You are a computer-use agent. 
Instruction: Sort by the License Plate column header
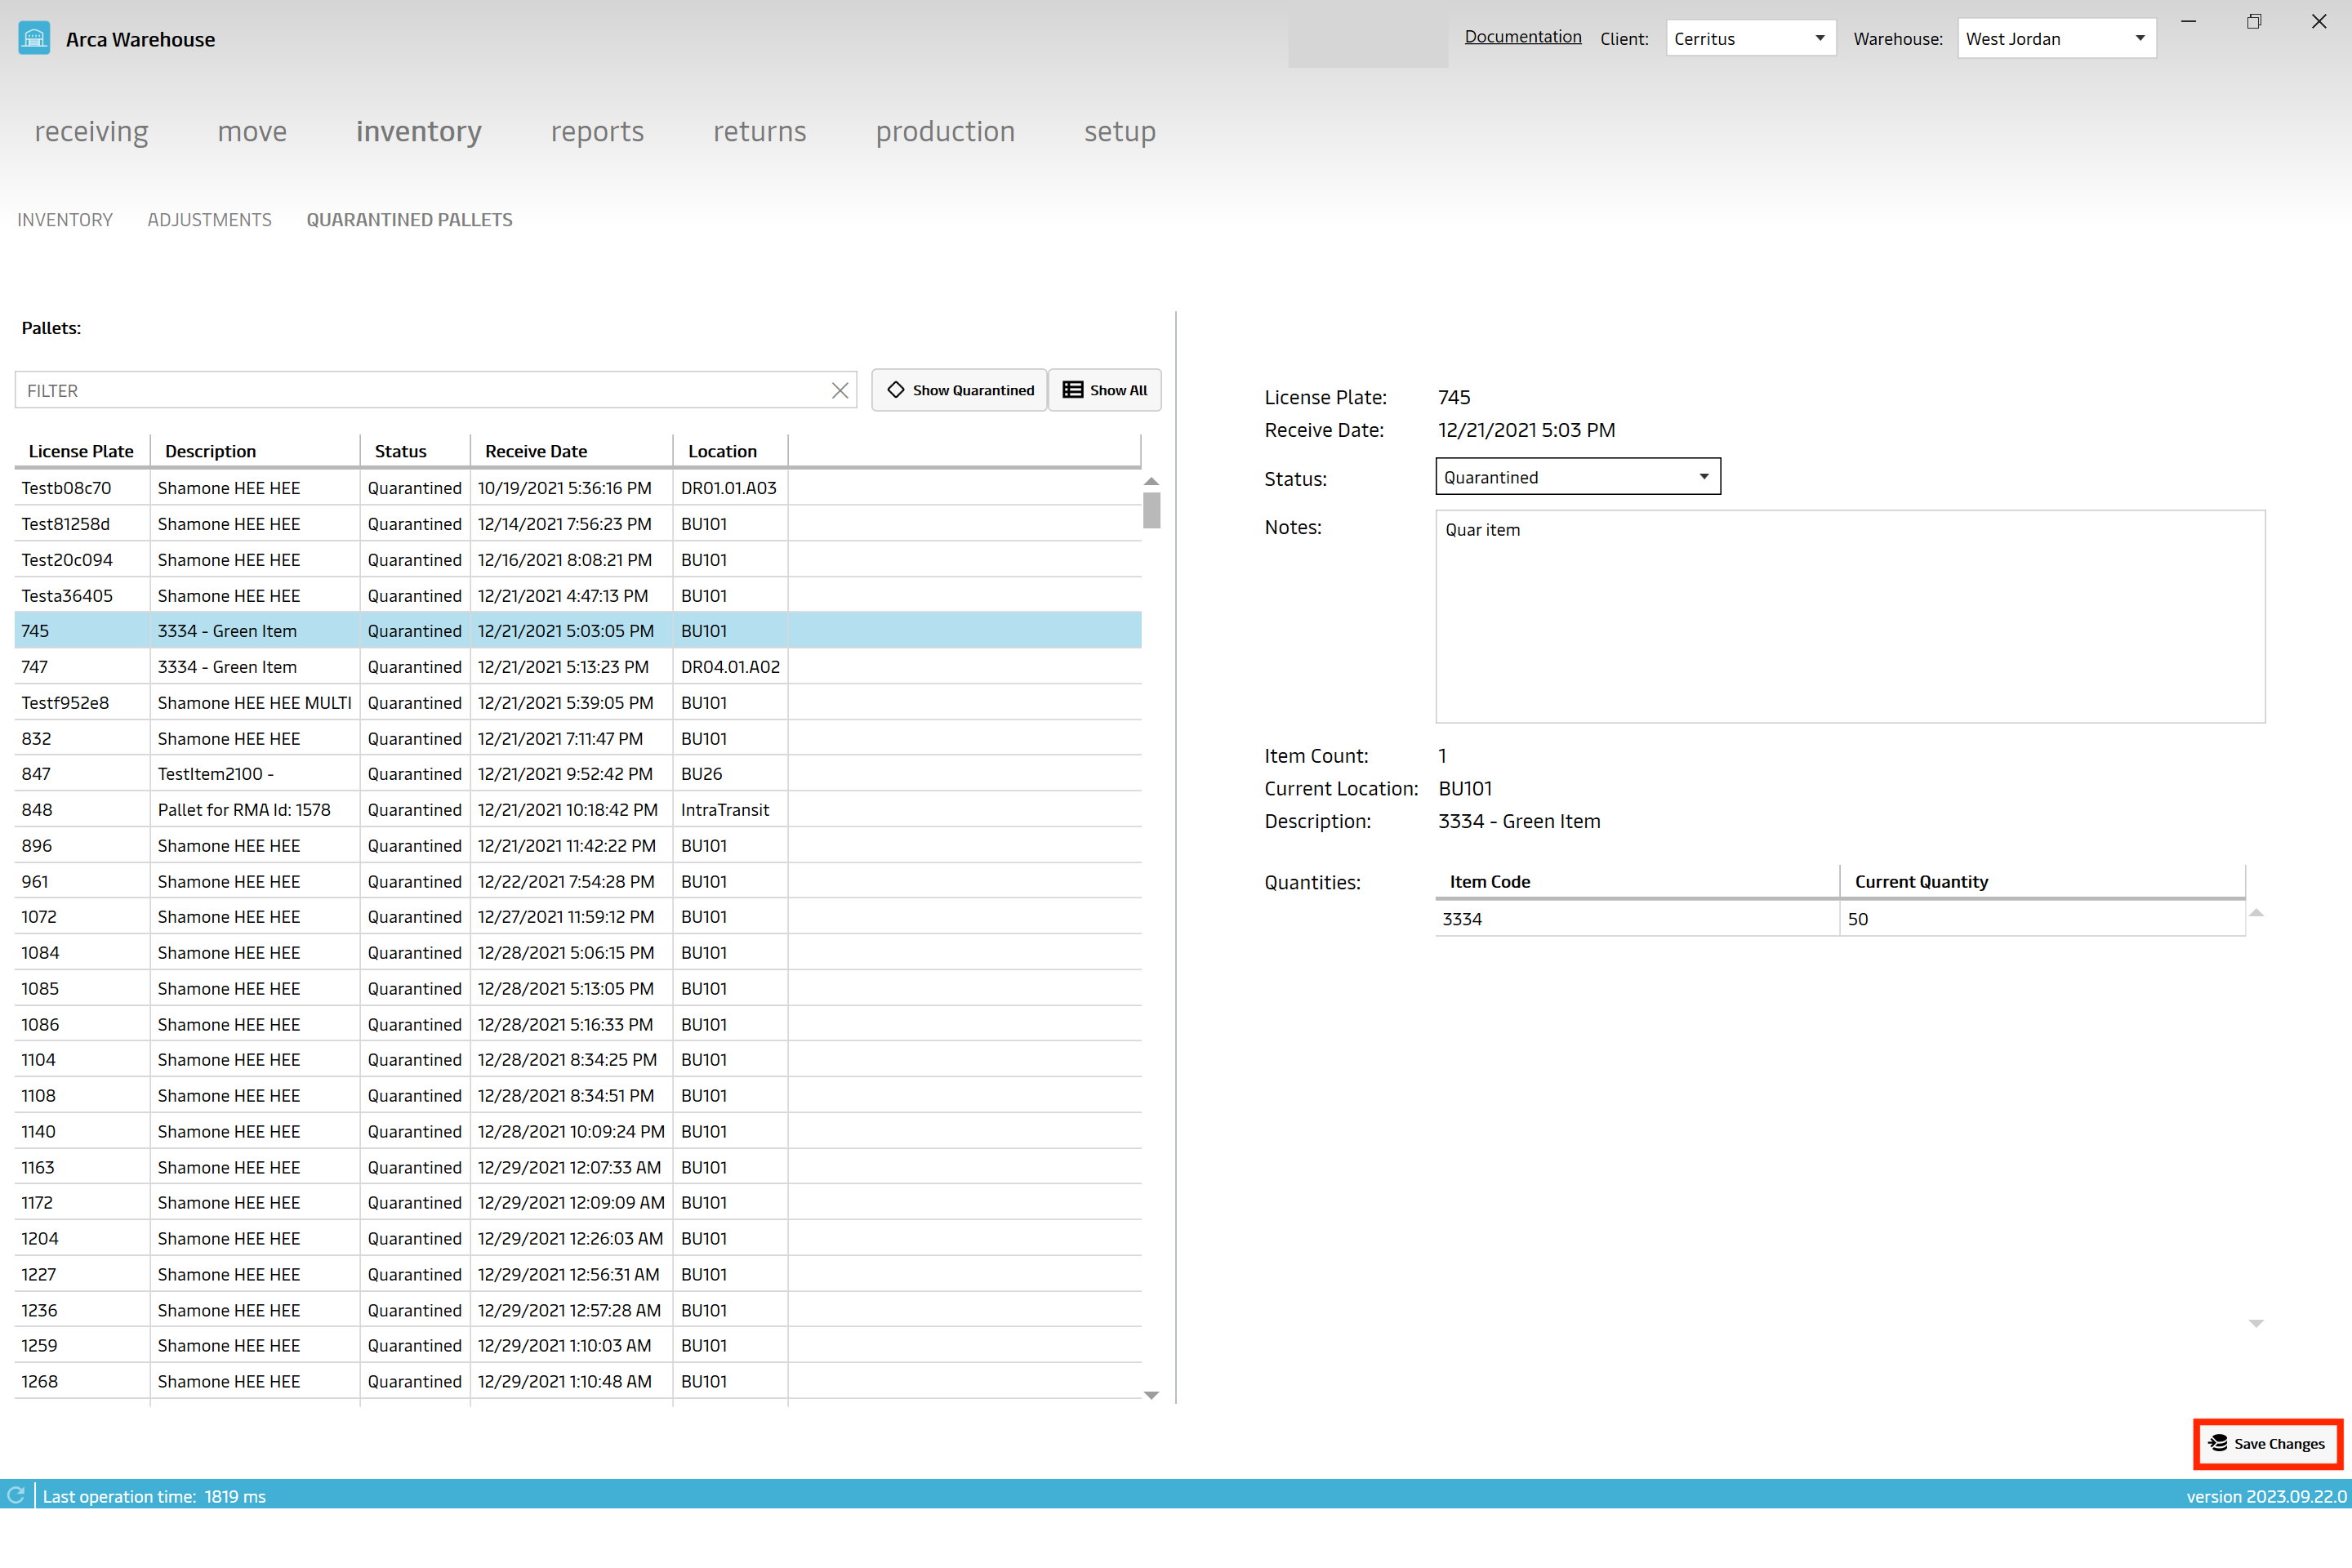coord(81,451)
